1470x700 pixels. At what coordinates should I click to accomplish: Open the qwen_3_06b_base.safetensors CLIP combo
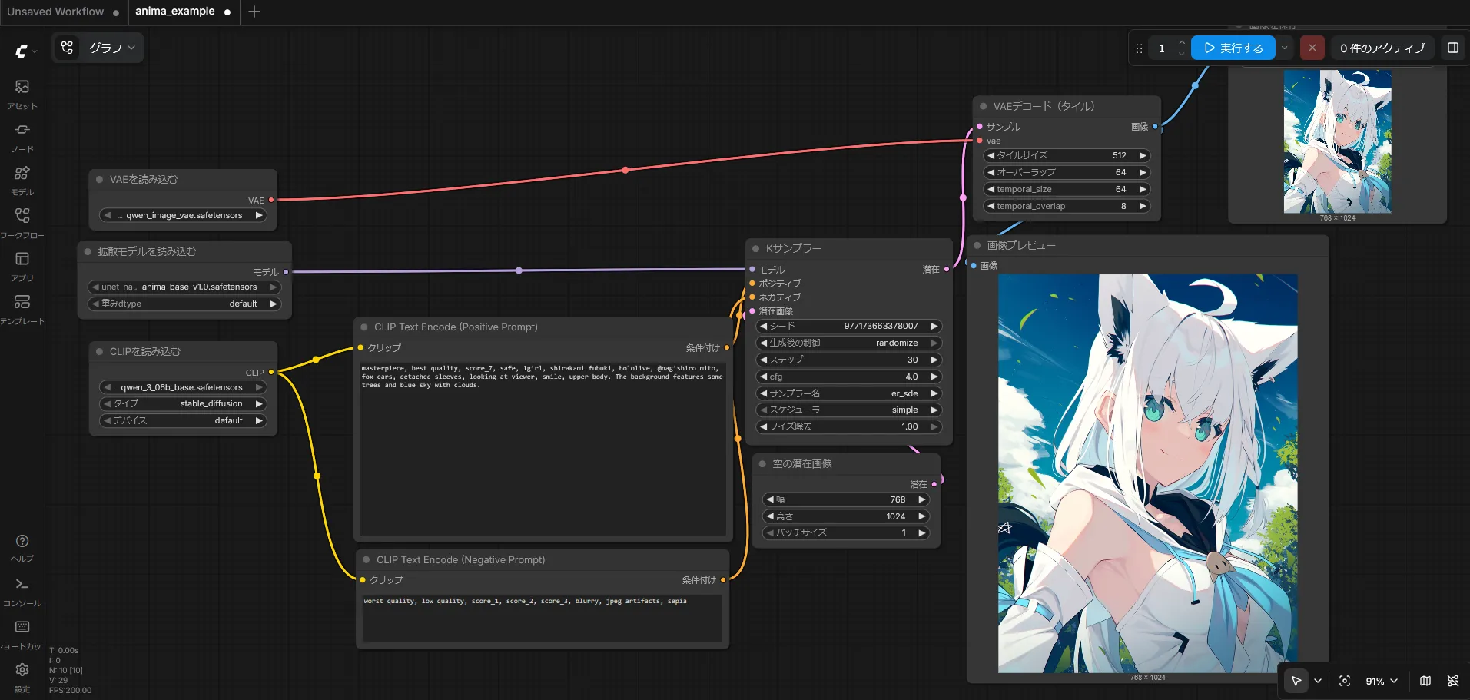tap(183, 388)
